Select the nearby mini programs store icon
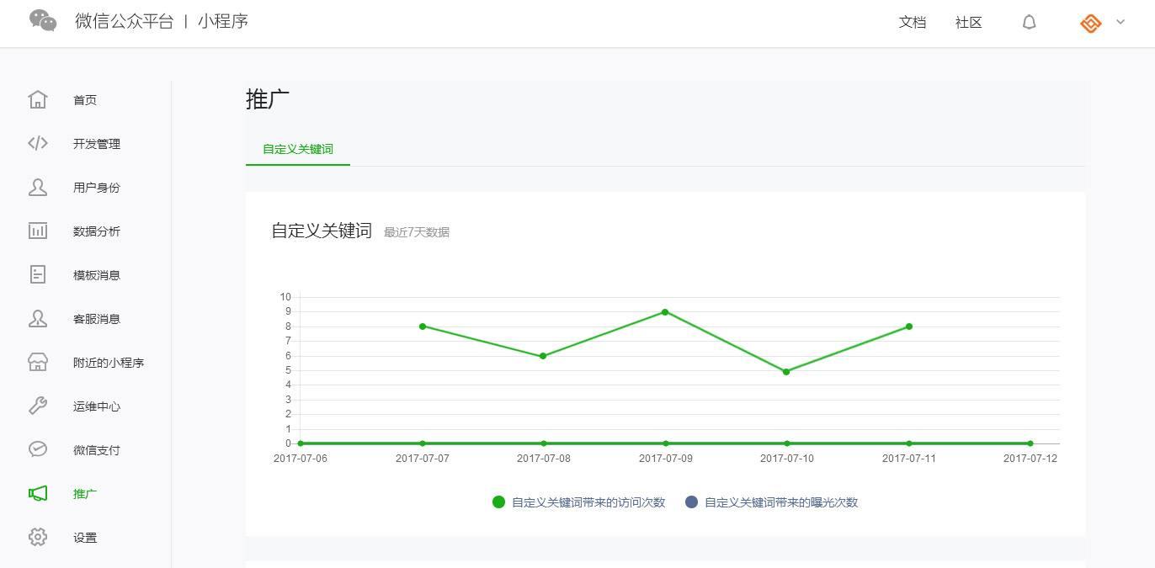 coord(38,363)
